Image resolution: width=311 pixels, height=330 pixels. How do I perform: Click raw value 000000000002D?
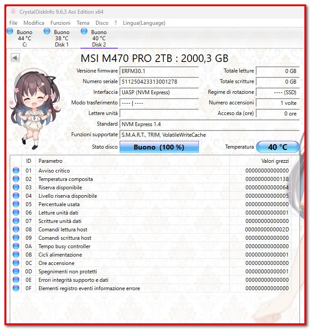[267, 230]
